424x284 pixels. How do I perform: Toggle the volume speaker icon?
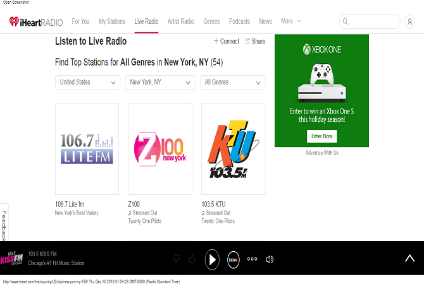(x=270, y=259)
